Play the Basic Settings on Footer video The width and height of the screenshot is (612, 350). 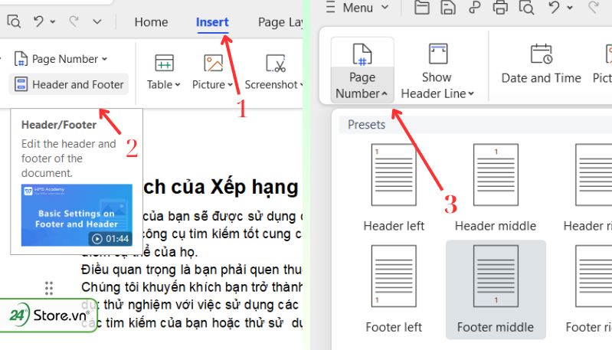tap(77, 215)
